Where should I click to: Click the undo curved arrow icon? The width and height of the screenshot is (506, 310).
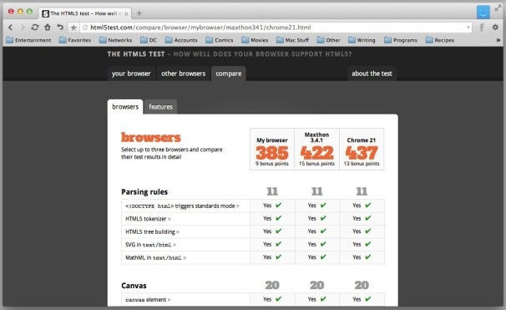pos(60,27)
